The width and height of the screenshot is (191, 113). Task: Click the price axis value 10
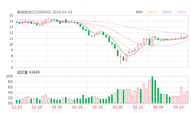tap(11, 44)
